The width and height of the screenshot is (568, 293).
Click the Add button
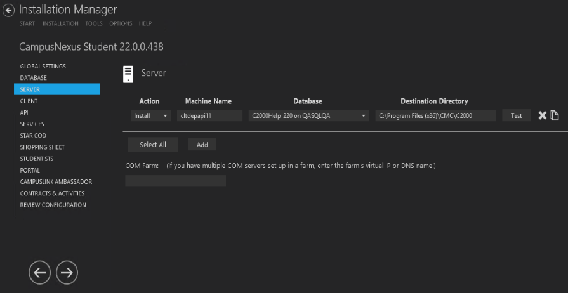click(202, 145)
